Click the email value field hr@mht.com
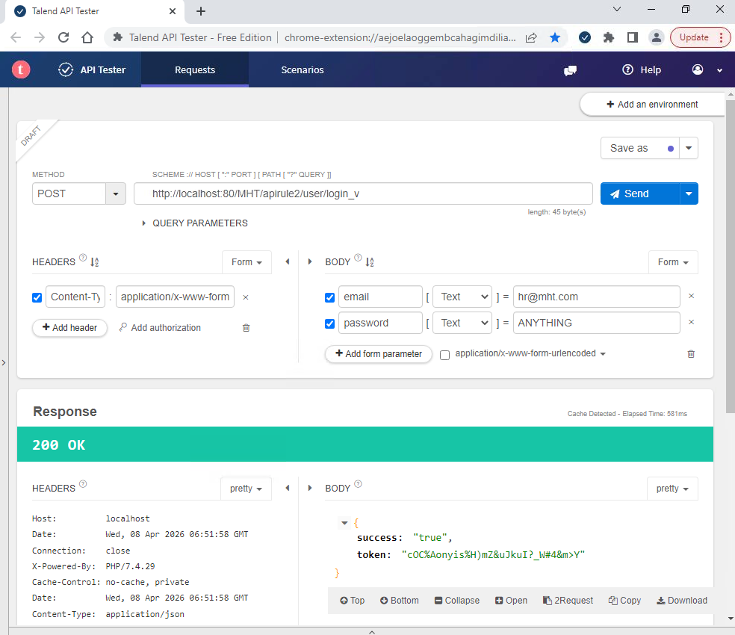This screenshot has width=735, height=635. click(596, 297)
